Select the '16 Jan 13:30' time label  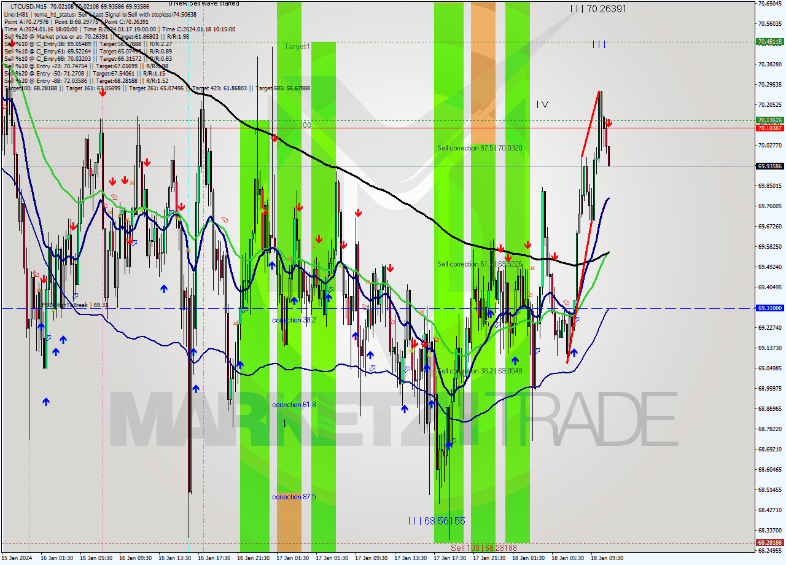174,558
